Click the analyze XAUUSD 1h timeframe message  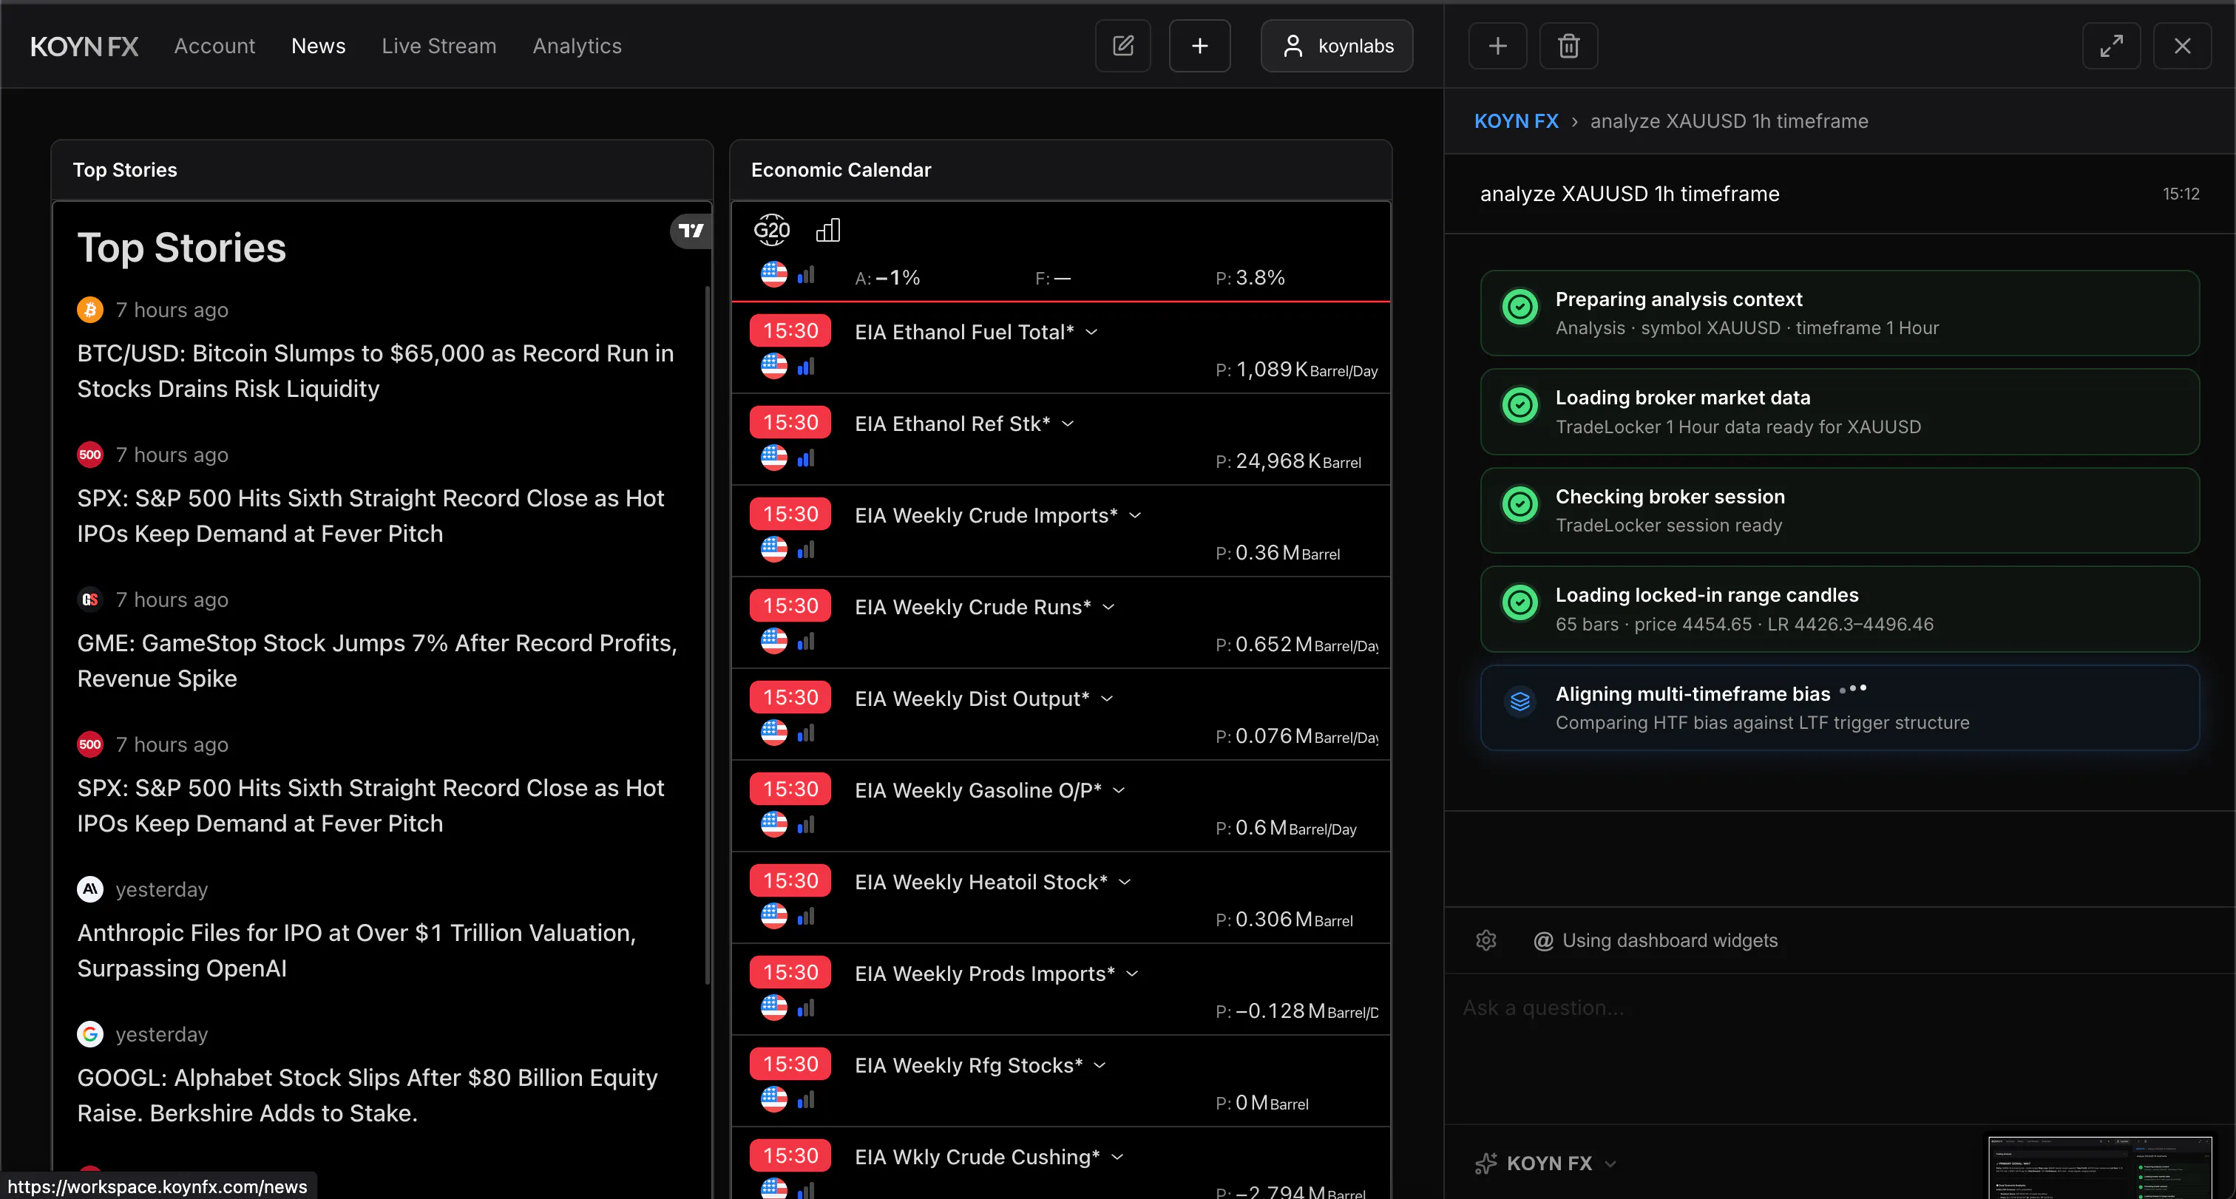click(x=1629, y=194)
